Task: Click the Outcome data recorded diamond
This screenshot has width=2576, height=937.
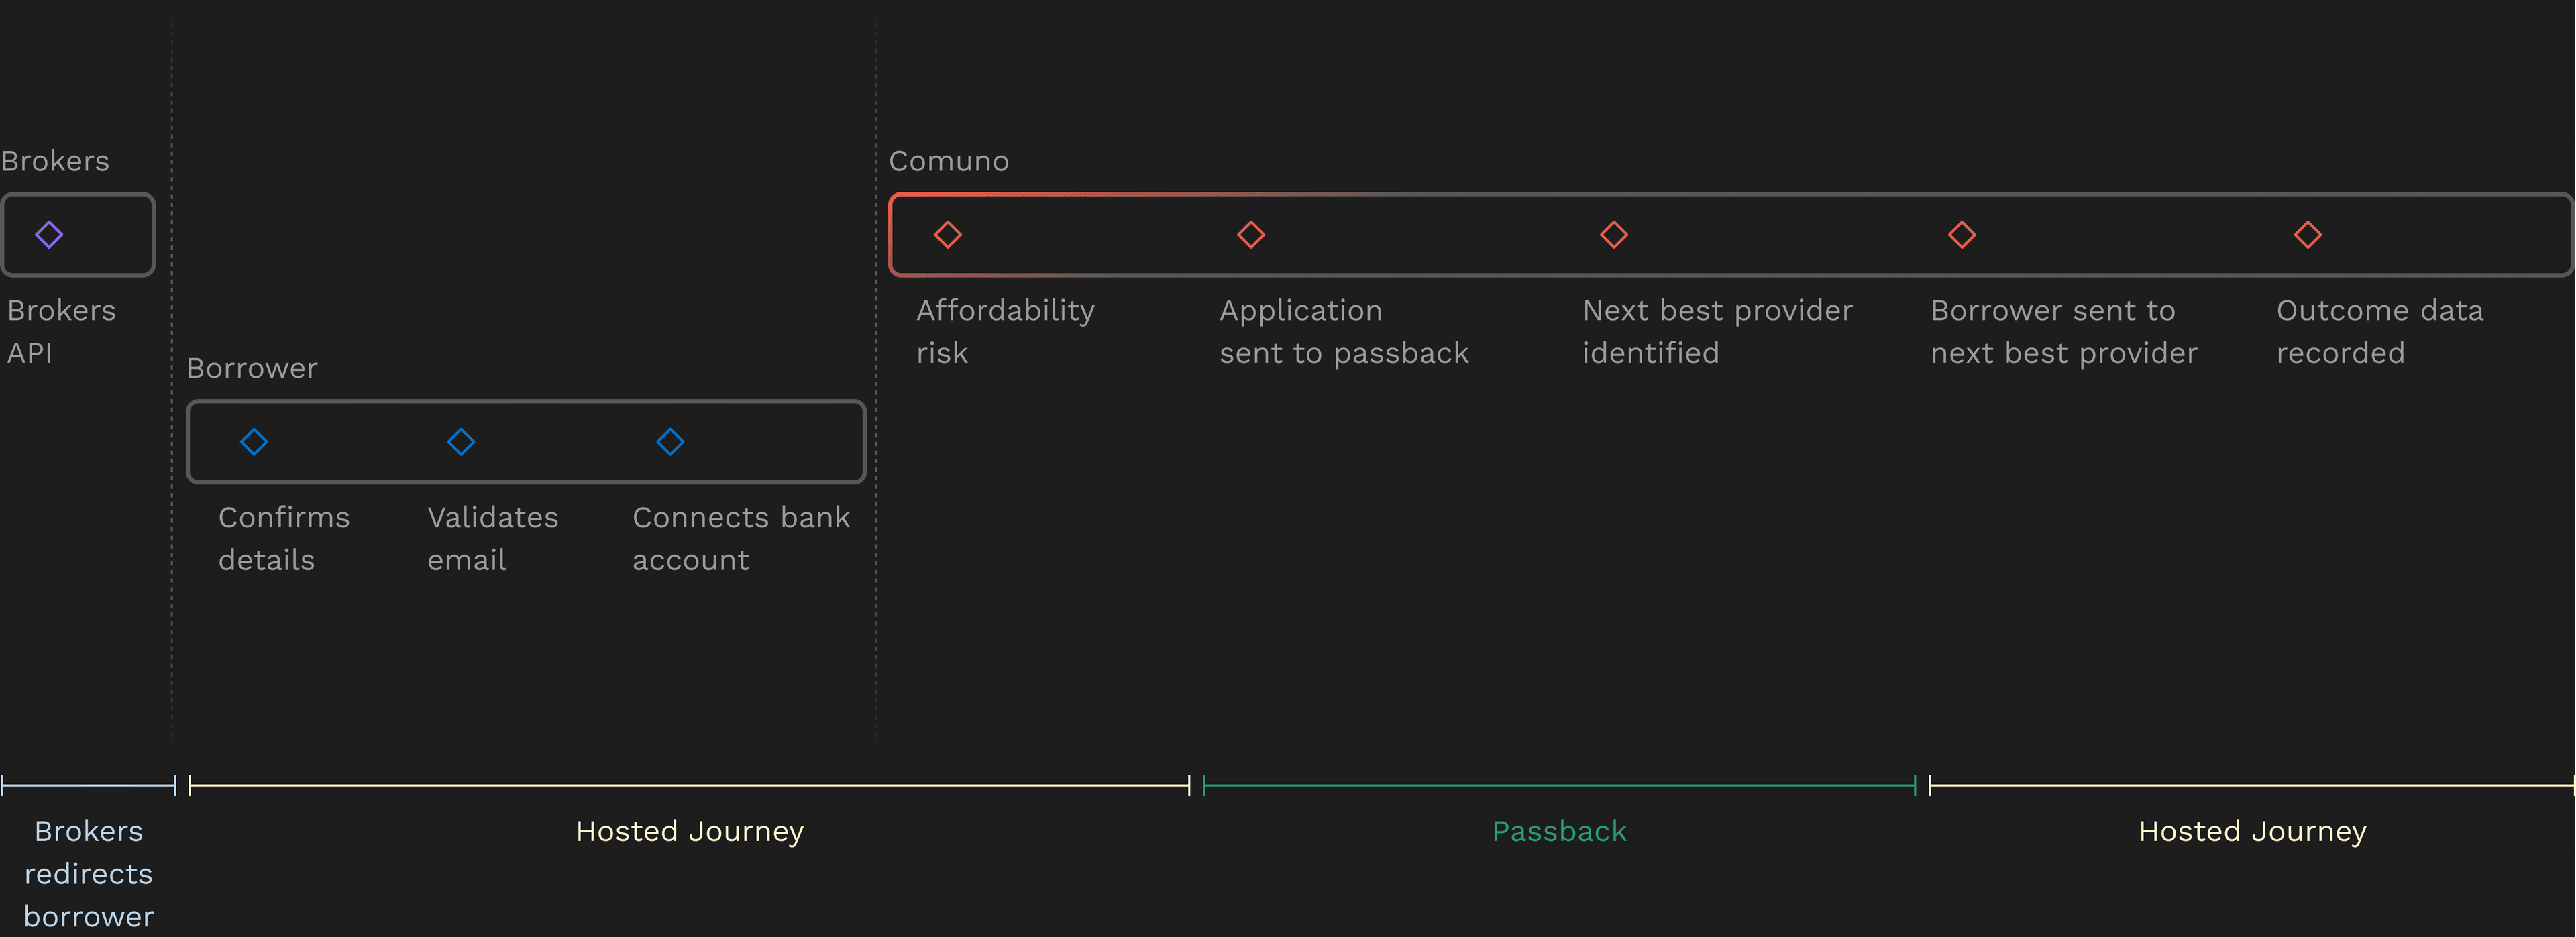Action: 2308,235
